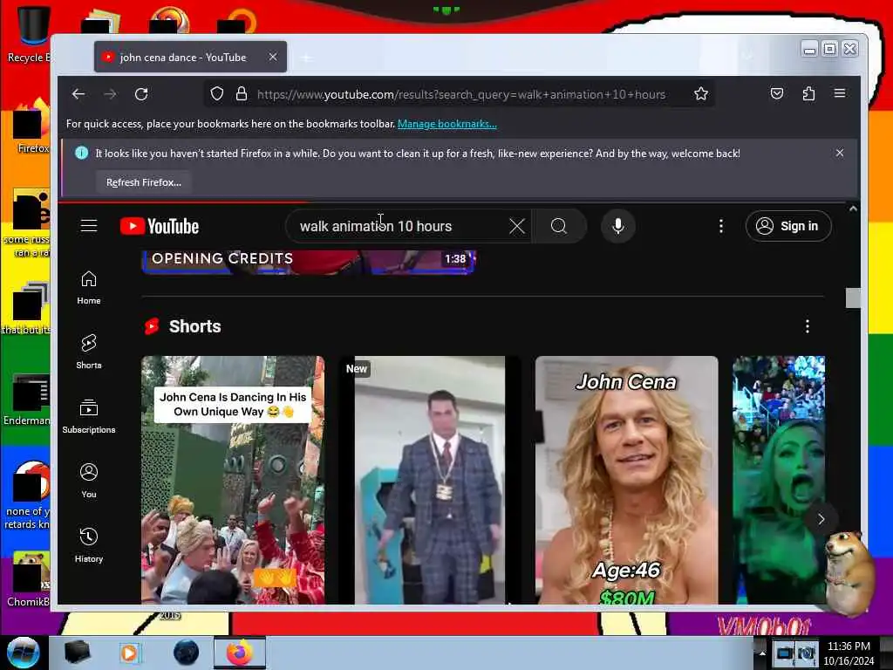Click the Firefox URL address field

coord(460,94)
